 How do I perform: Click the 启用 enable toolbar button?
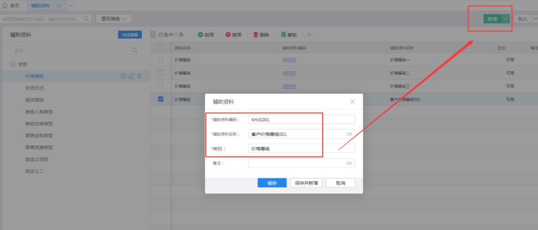click(206, 35)
